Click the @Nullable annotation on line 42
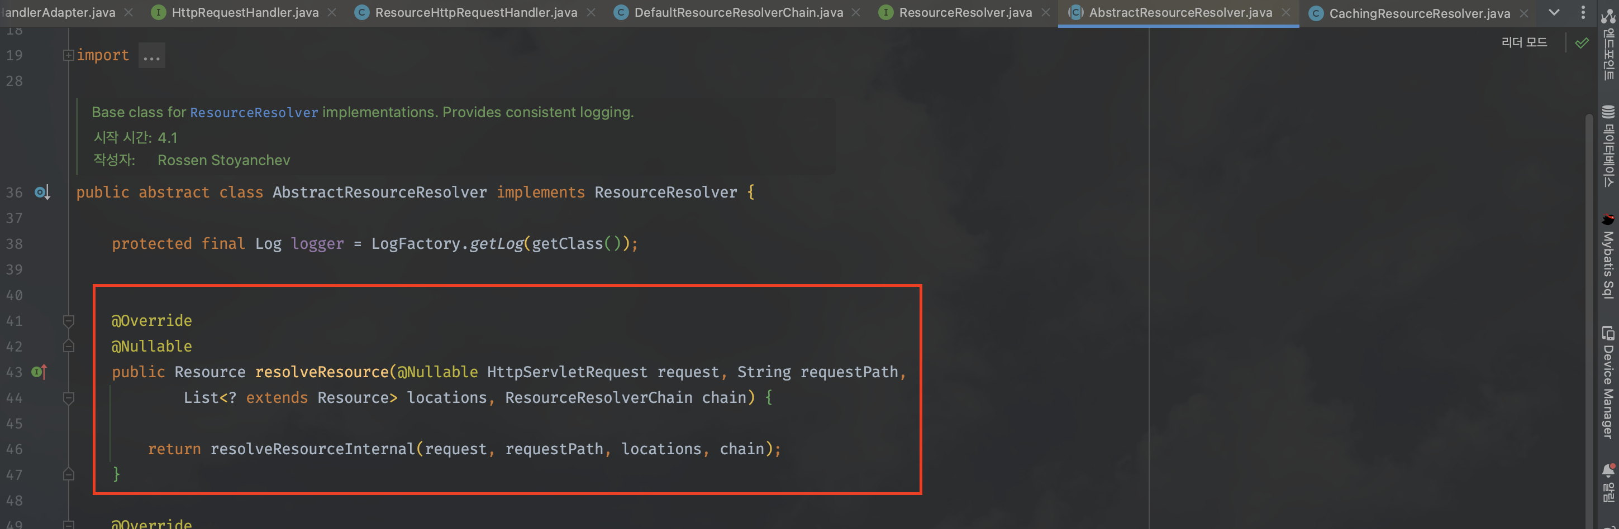This screenshot has width=1619, height=529. point(151,347)
